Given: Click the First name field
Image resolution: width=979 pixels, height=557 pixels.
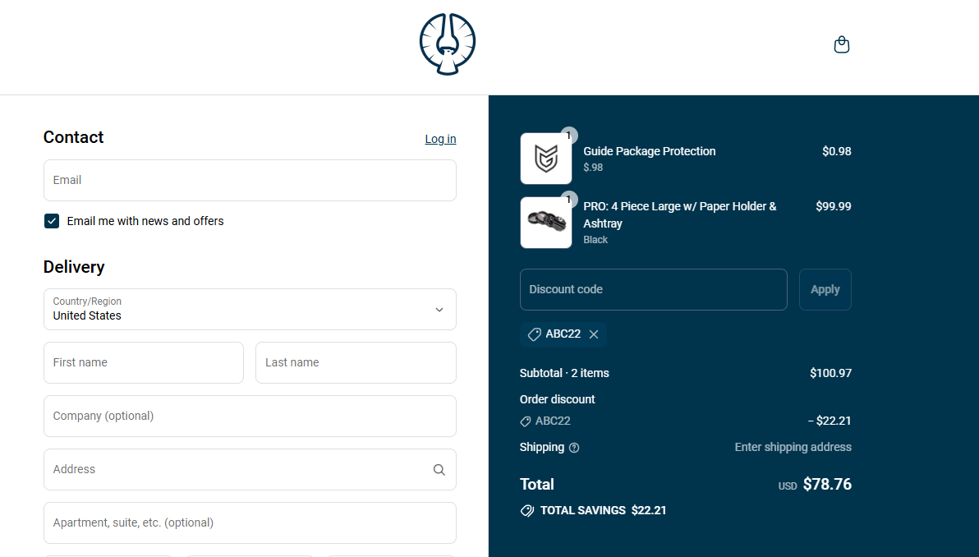Looking at the screenshot, I should pyautogui.click(x=144, y=363).
